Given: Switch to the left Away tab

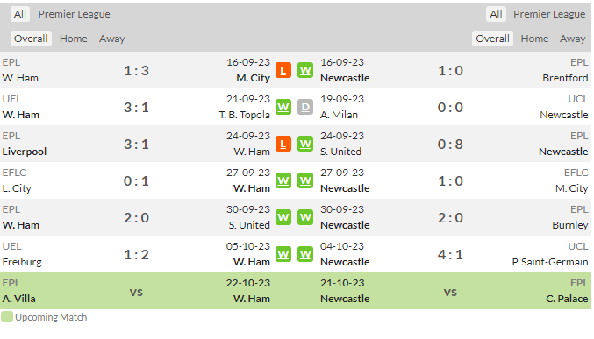Looking at the screenshot, I should (x=111, y=39).
